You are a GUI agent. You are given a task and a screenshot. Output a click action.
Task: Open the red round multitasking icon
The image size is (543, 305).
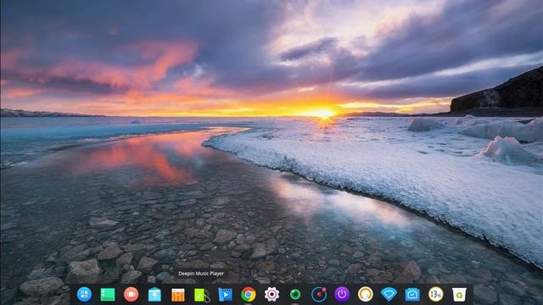coord(131,294)
